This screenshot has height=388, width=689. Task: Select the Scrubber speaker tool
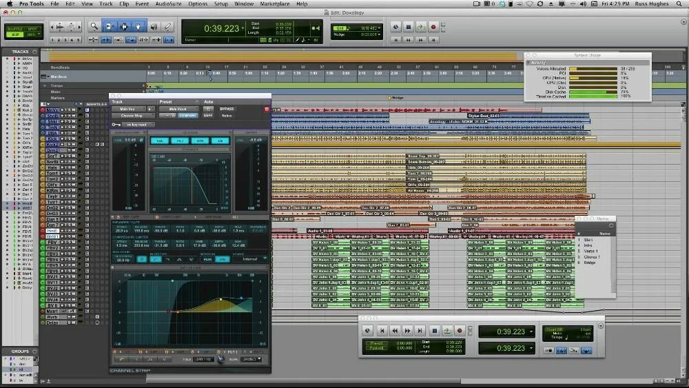click(154, 27)
